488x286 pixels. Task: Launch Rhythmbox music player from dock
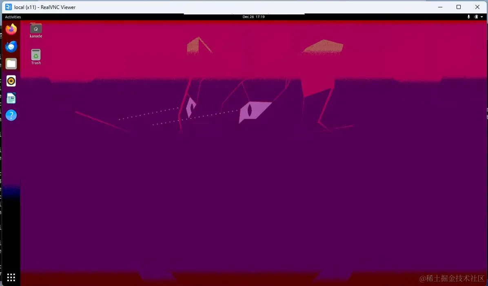(x=11, y=81)
